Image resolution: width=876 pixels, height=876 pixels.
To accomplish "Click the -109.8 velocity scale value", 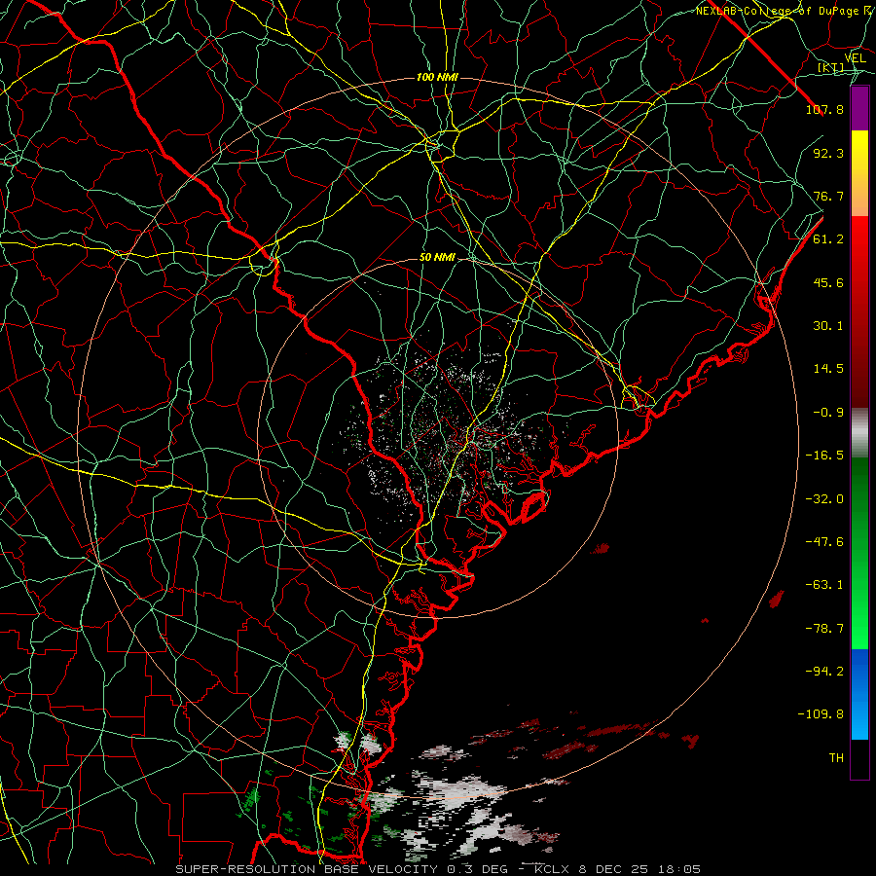I will [821, 714].
